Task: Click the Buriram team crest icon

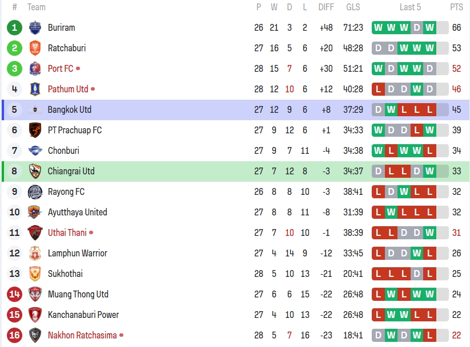Action: 35,27
